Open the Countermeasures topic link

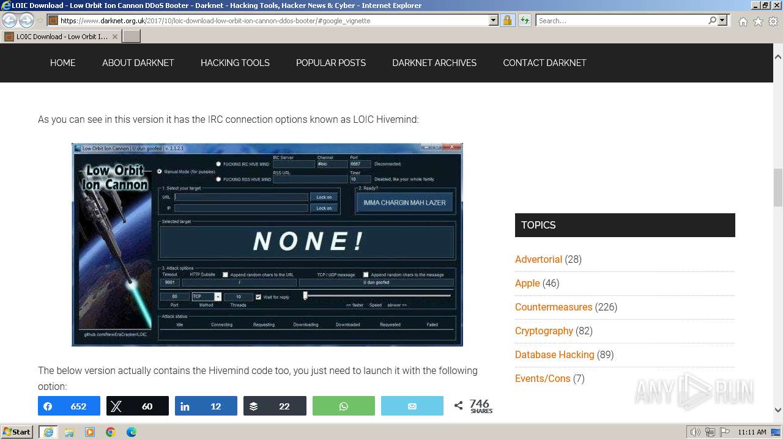(x=554, y=307)
